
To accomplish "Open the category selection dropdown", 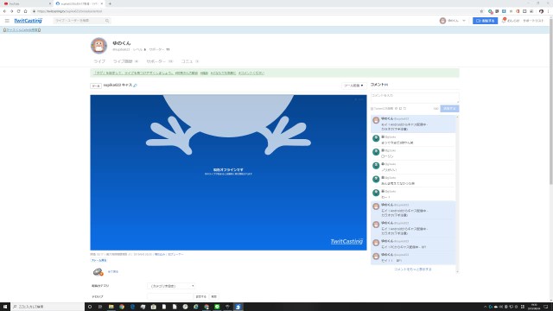I will point(171,286).
